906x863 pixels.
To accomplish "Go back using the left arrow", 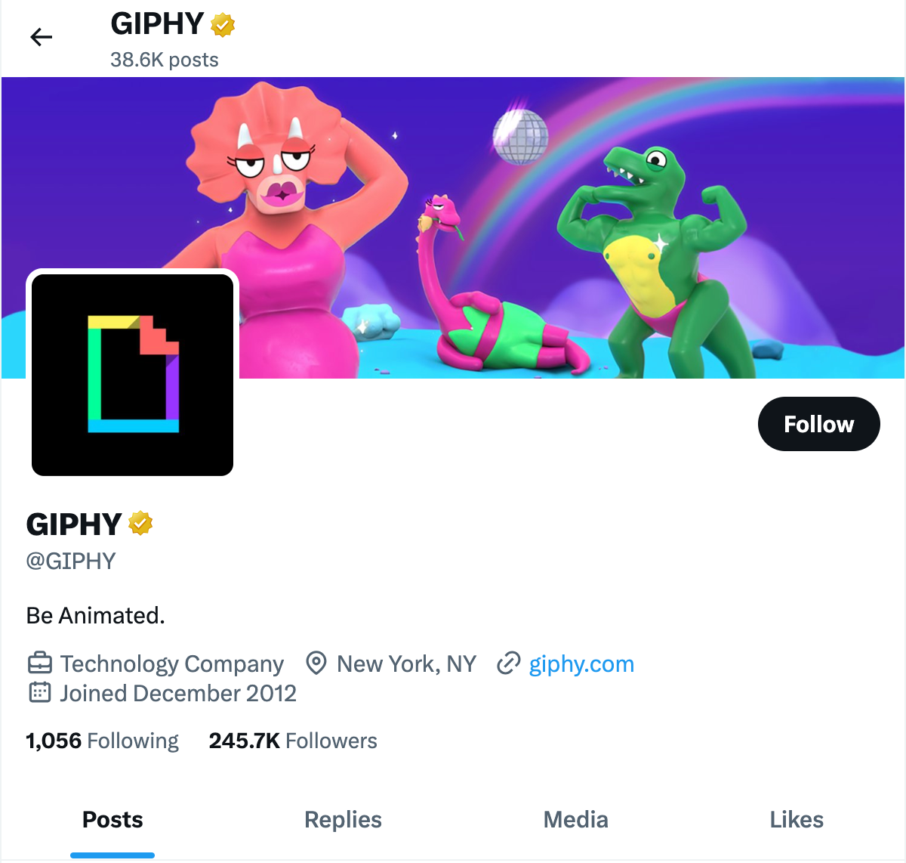I will click(x=41, y=36).
